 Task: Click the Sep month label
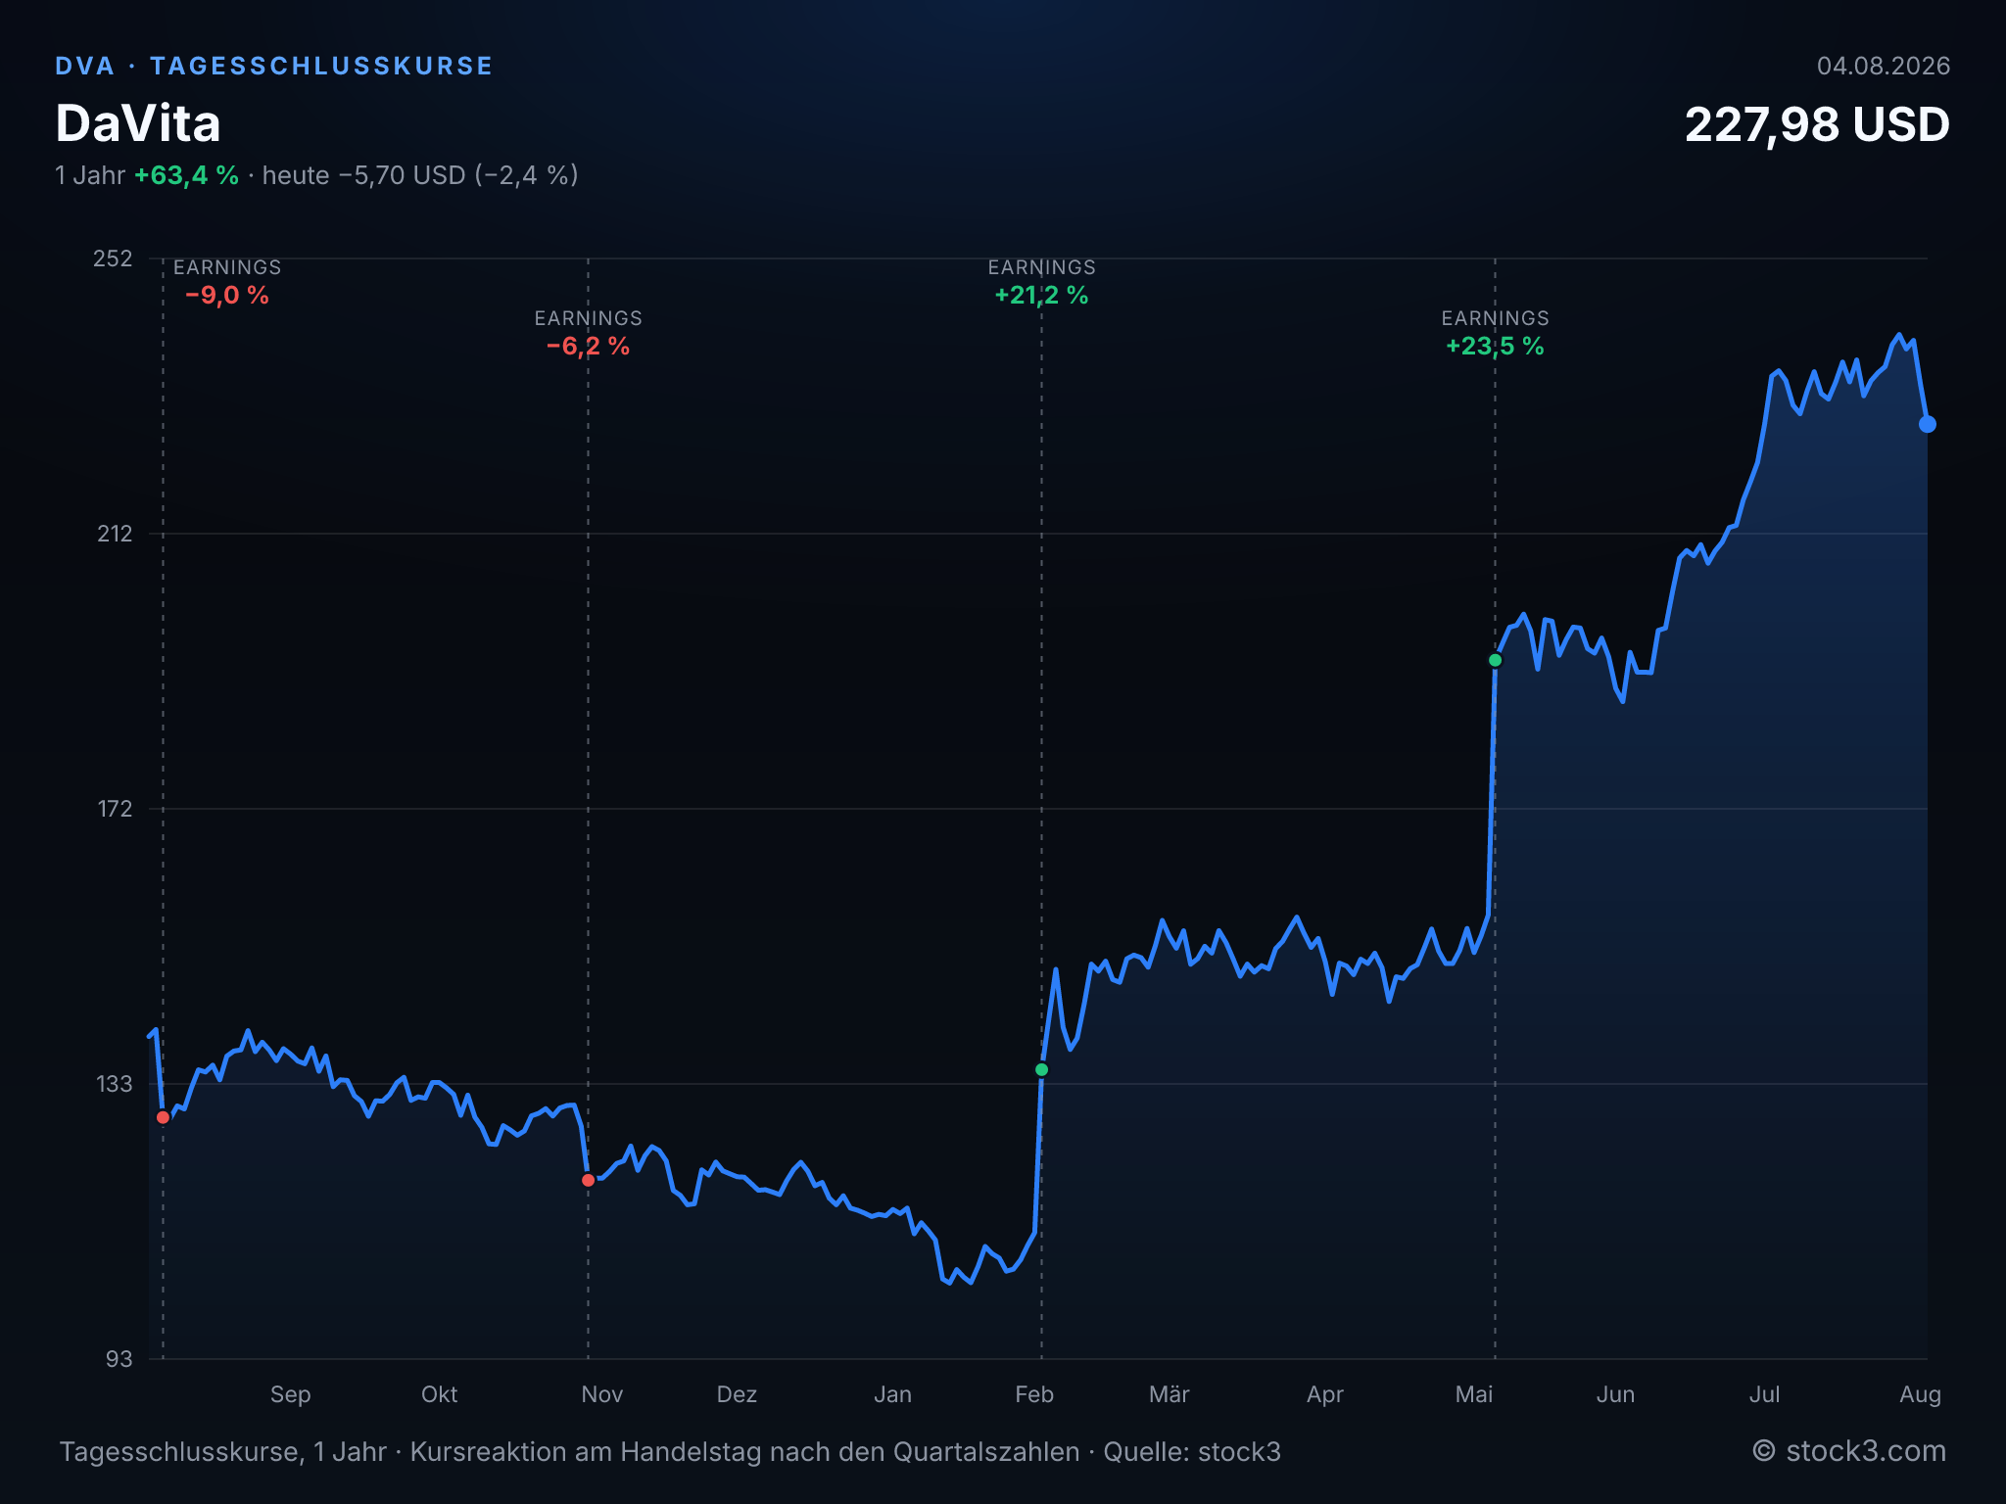point(291,1394)
